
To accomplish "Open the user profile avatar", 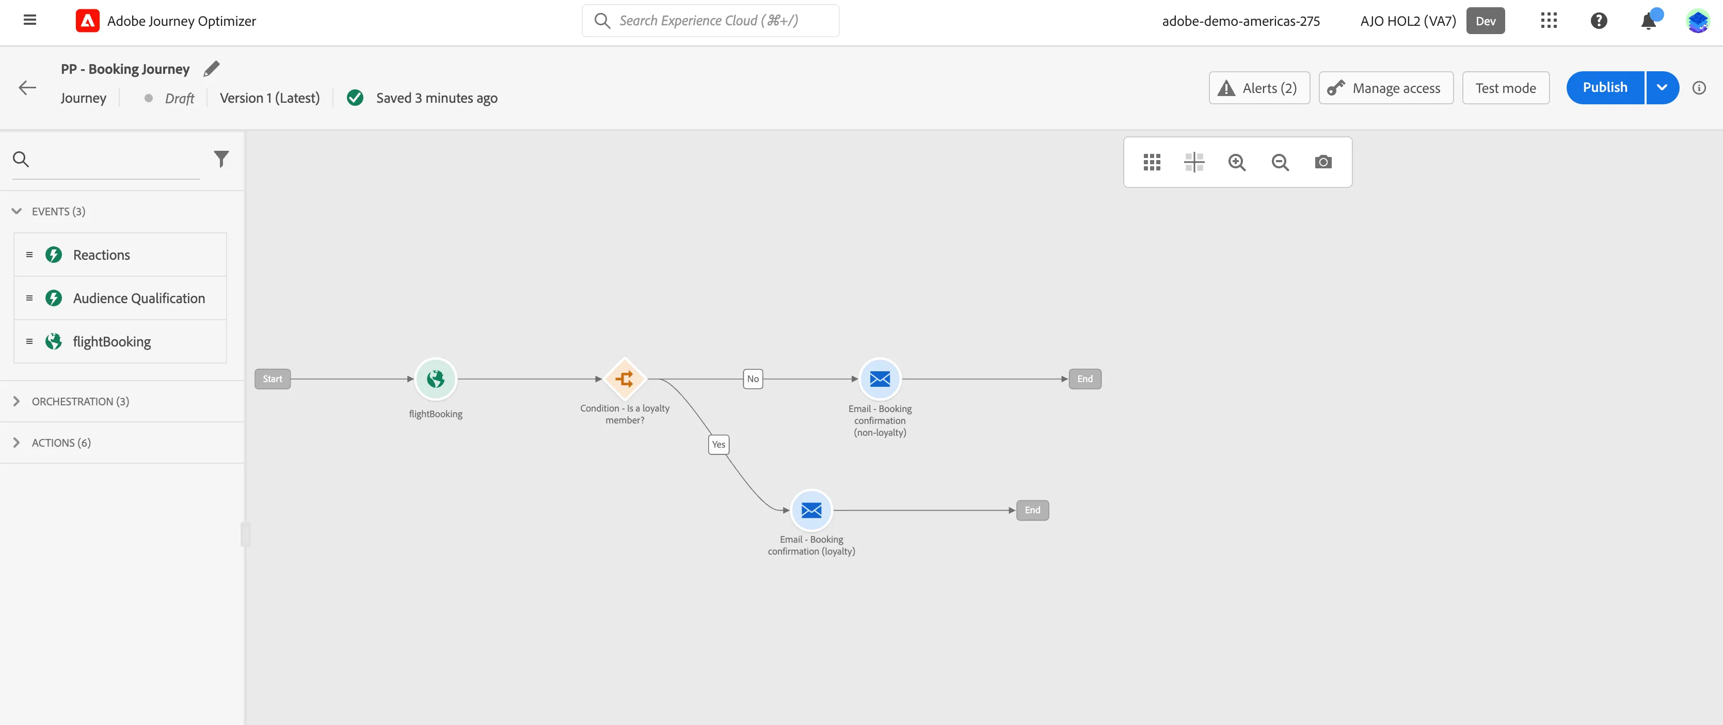I will click(1698, 21).
